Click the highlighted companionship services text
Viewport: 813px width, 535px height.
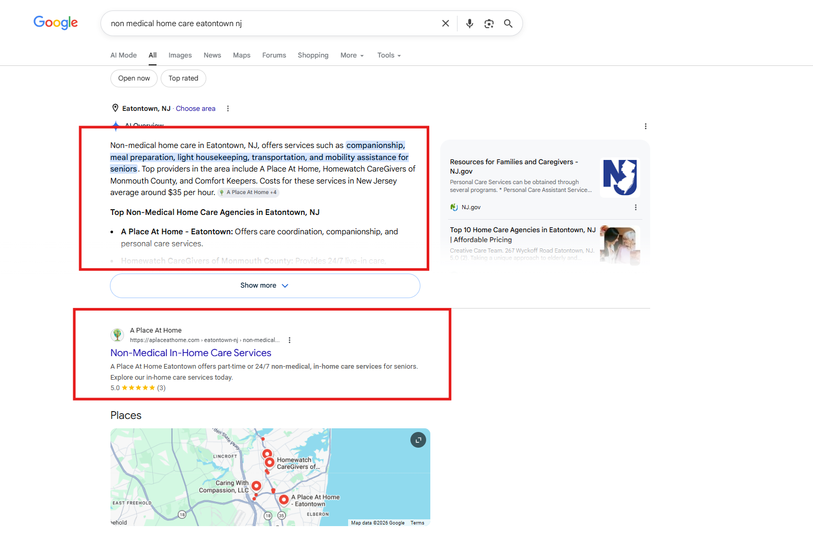(260, 157)
